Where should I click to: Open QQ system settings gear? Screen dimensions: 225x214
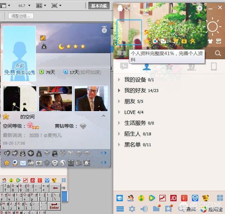coord(132,209)
